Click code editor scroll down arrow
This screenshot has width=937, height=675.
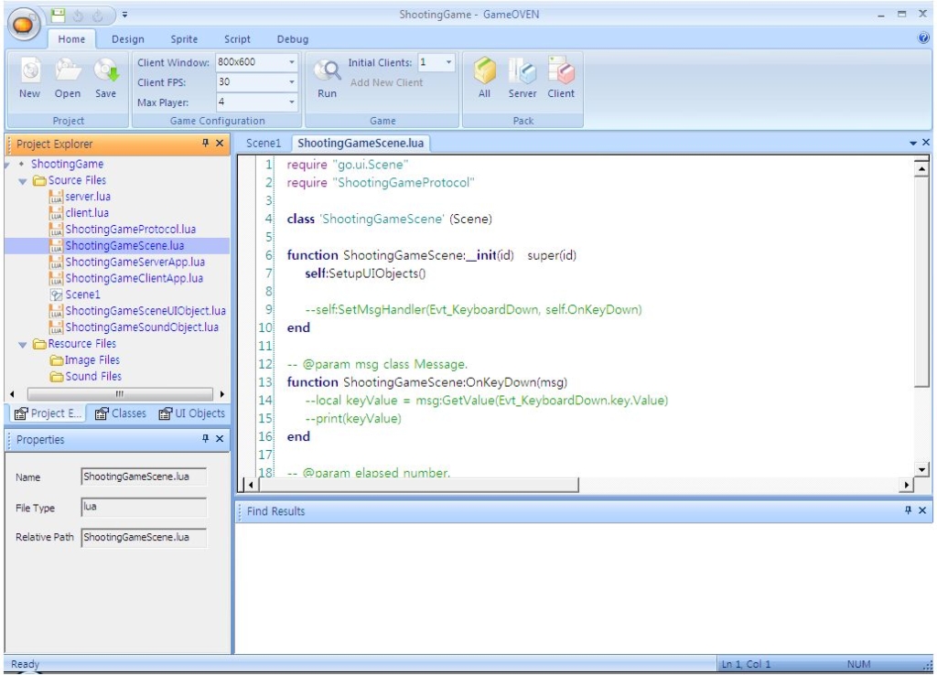coord(921,469)
